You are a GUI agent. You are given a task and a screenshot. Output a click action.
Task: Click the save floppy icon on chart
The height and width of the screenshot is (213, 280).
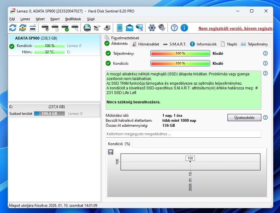pos(111,152)
